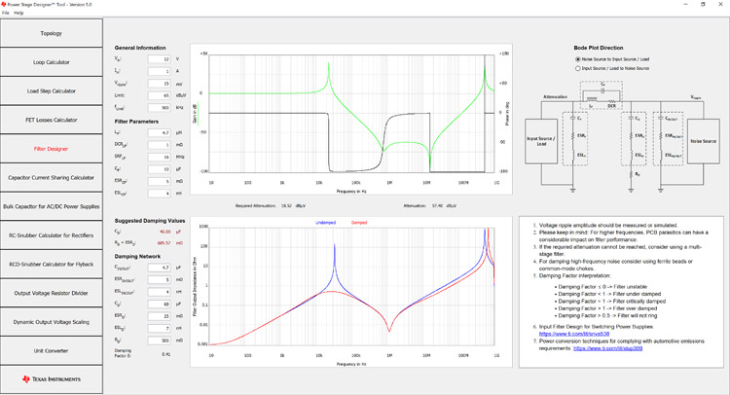Click the Power Stage Designer title bar icon
This screenshot has height=395, width=730.
(x=3, y=4)
